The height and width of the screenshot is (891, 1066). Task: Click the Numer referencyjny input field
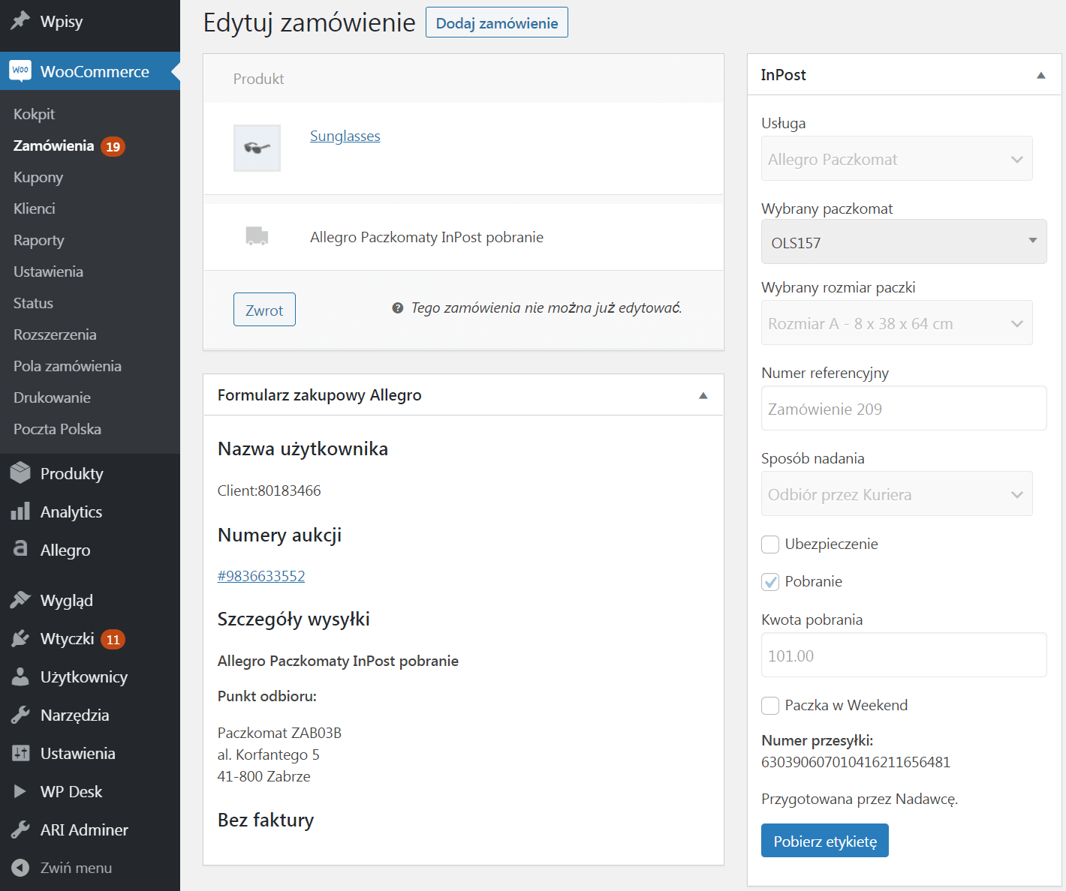tap(904, 408)
